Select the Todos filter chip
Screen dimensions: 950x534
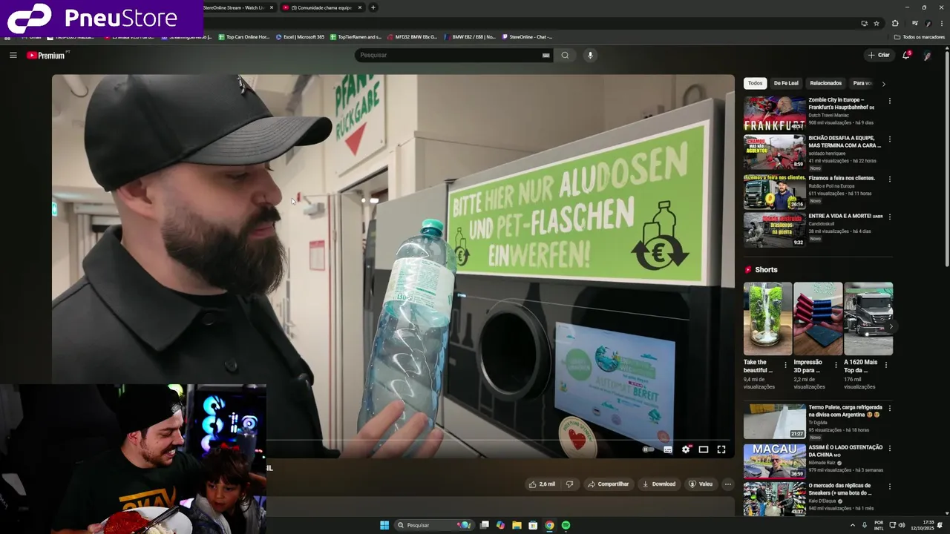(755, 83)
